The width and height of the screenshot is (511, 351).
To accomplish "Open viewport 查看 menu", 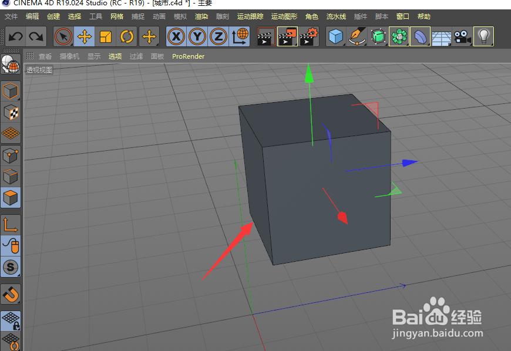I will coord(45,56).
